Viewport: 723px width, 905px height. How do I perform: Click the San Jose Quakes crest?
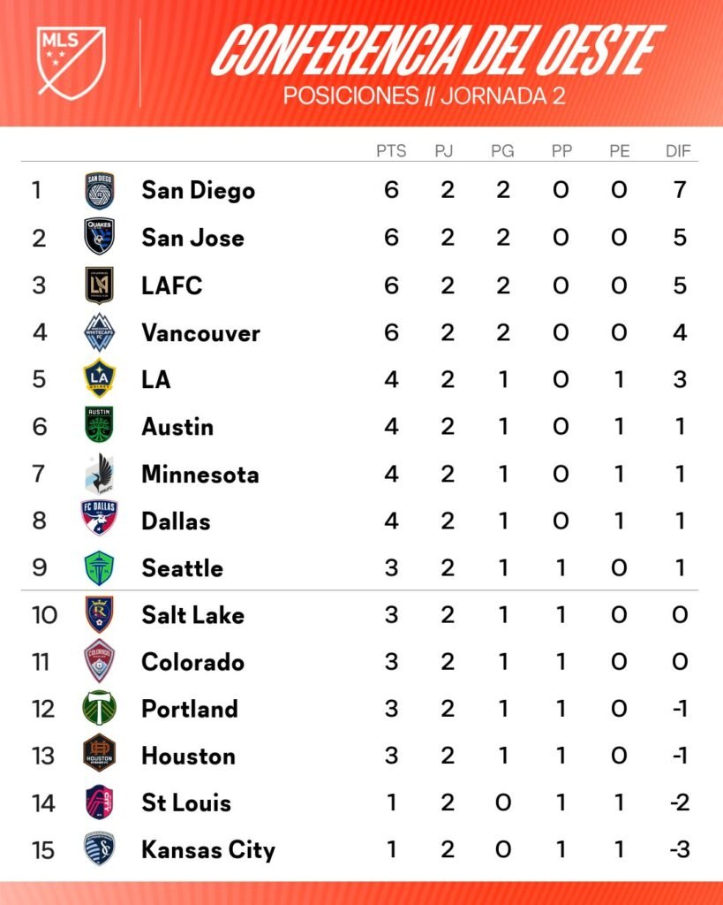click(100, 237)
